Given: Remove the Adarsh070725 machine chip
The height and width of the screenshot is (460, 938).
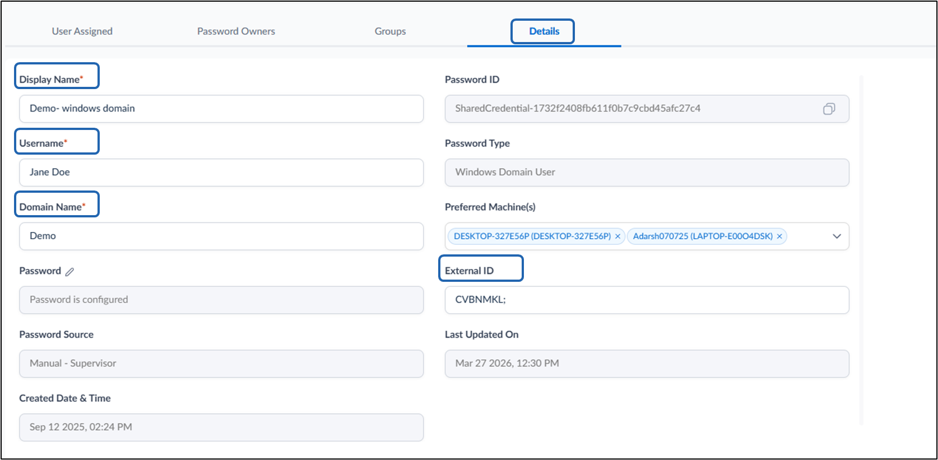Looking at the screenshot, I should click(779, 236).
